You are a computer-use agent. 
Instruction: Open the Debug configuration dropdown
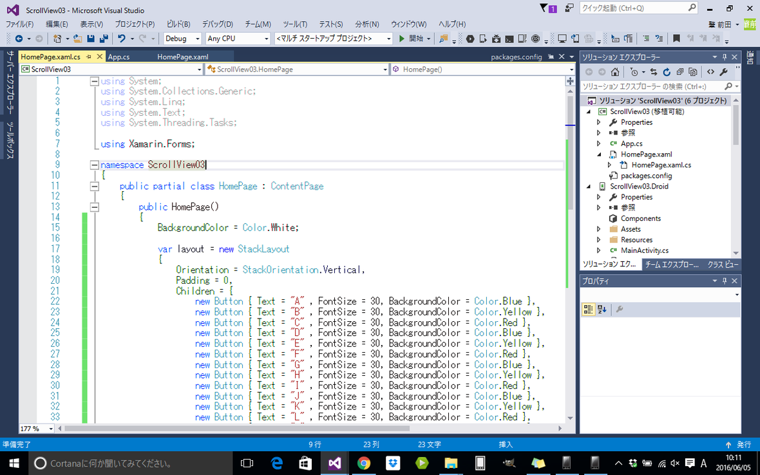tap(196, 39)
